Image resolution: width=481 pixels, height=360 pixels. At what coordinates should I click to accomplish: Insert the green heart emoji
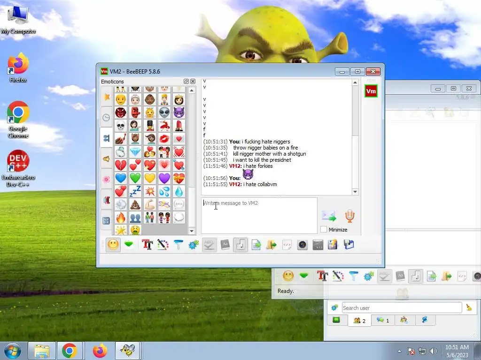click(x=135, y=178)
